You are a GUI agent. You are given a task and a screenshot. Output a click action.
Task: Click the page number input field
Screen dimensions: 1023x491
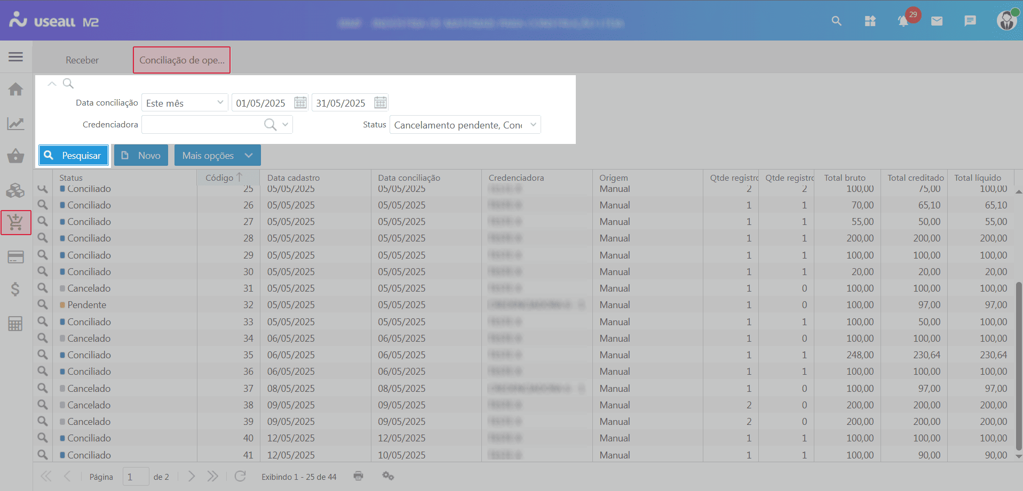coord(136,477)
